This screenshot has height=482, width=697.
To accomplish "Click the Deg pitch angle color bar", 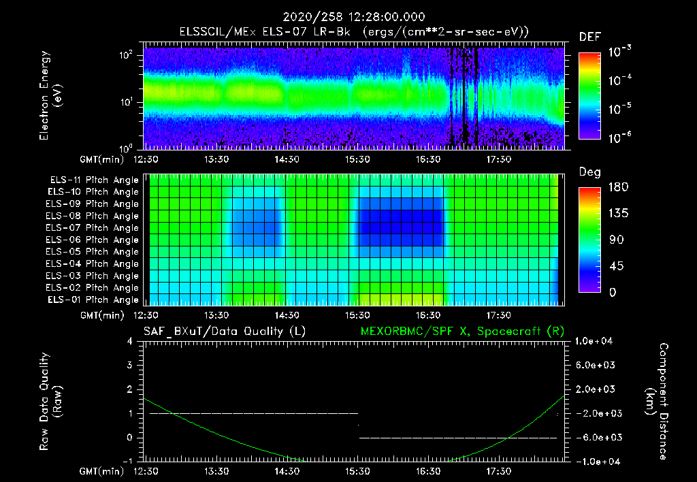I will pyautogui.click(x=589, y=240).
